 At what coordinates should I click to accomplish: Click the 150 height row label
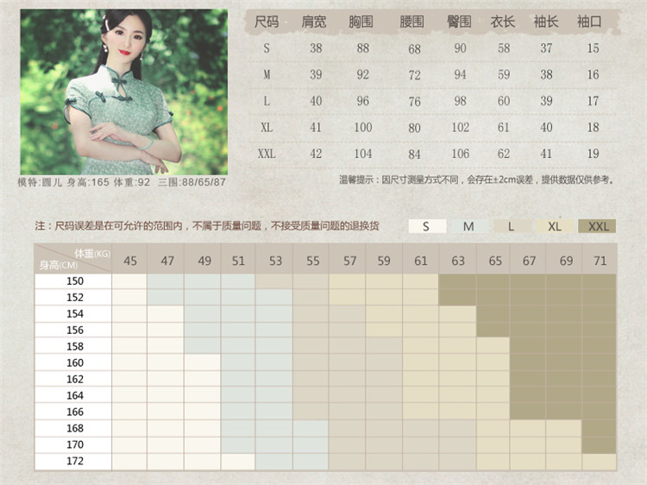[x=75, y=280]
